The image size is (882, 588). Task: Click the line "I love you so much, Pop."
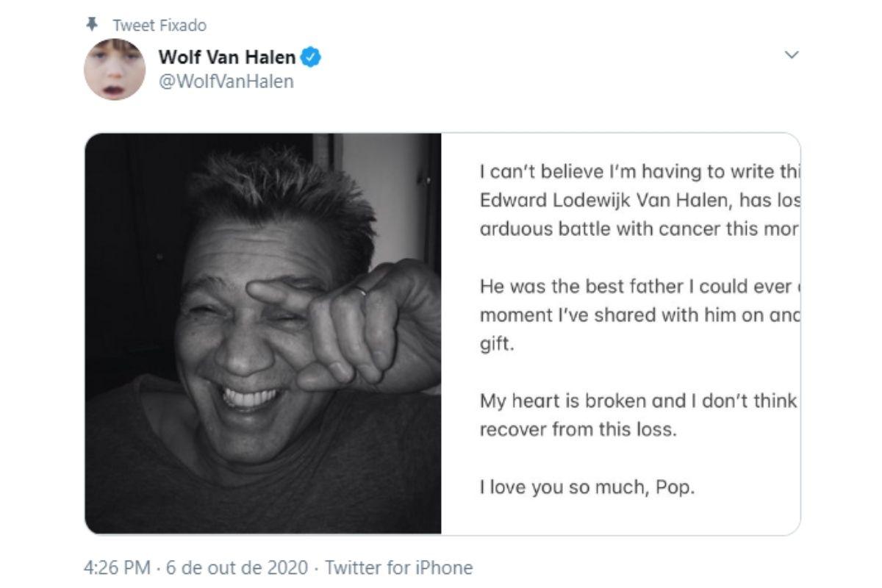587,487
